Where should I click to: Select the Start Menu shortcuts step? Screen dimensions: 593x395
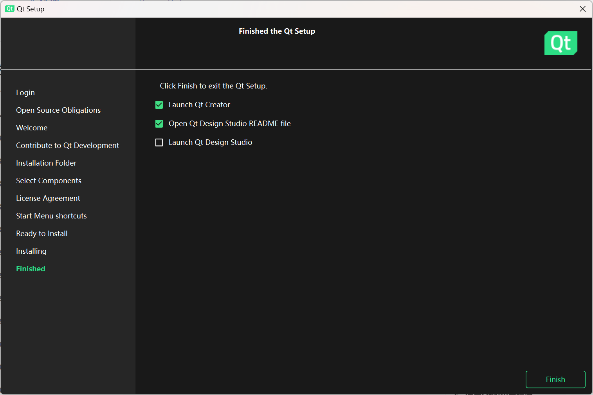tap(51, 216)
